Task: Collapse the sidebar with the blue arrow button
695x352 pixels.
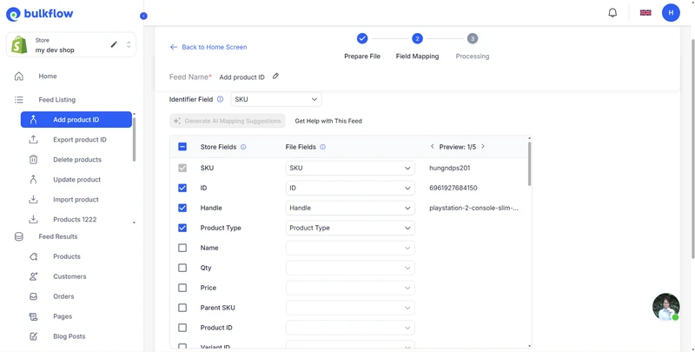Action: (x=143, y=16)
